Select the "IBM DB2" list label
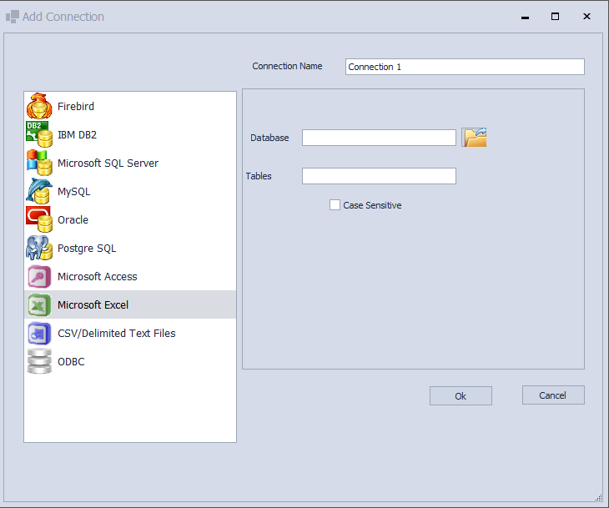The image size is (609, 508). (x=77, y=135)
